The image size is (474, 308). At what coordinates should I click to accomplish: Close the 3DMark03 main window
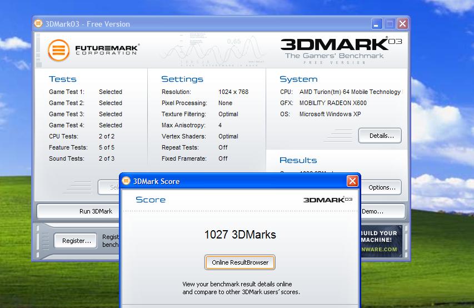403,24
